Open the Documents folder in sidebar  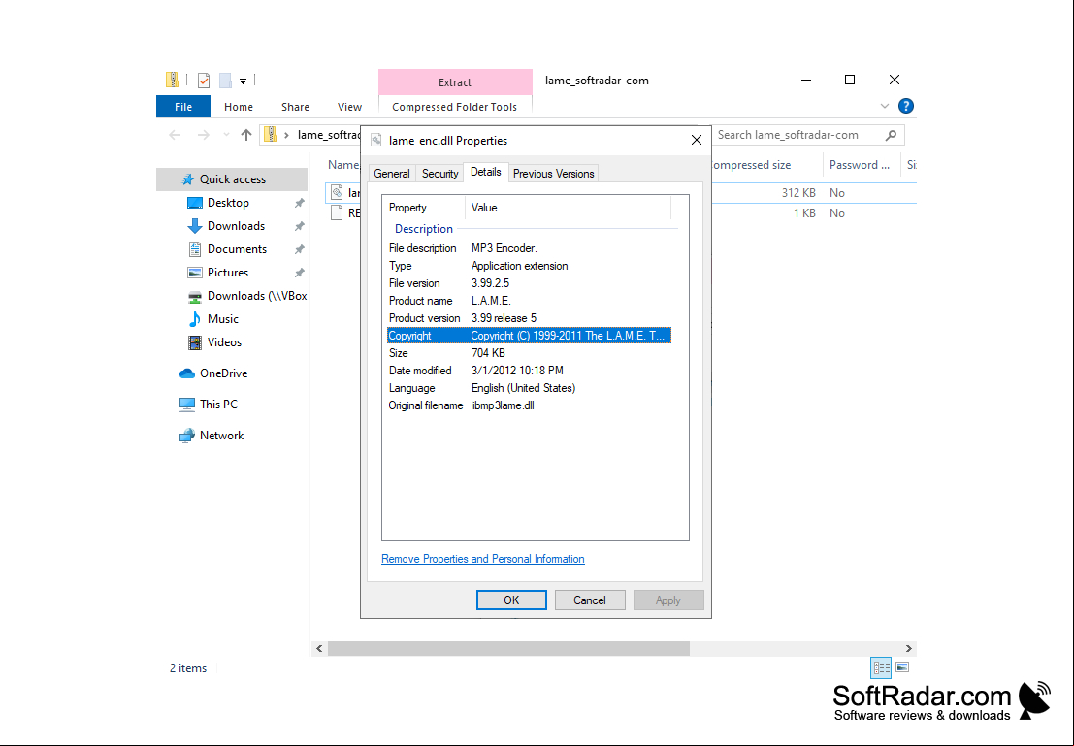pyautogui.click(x=237, y=249)
